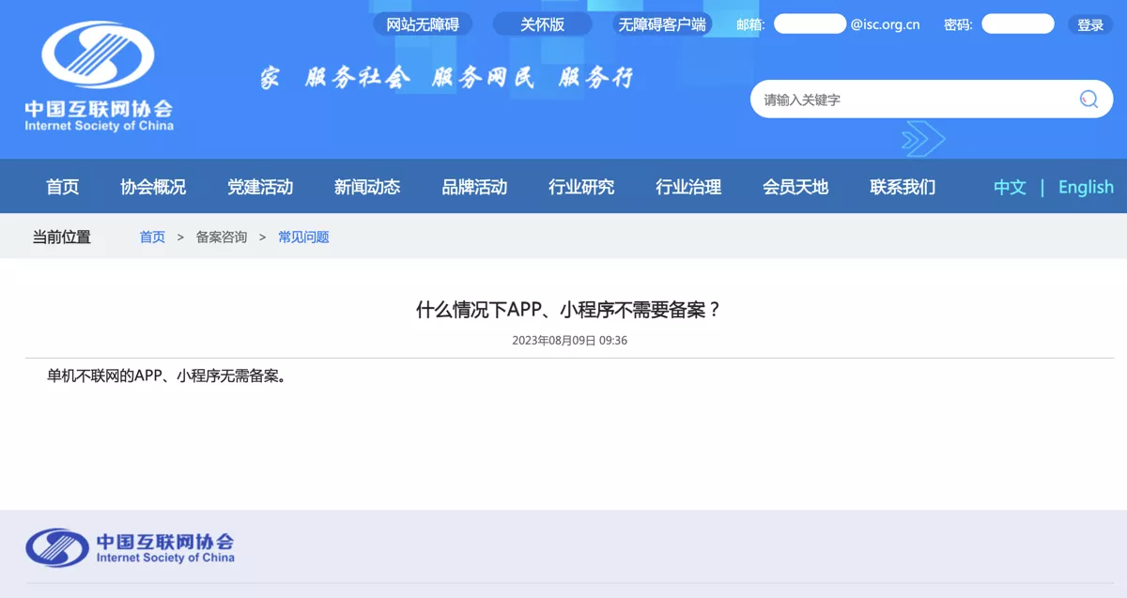Click the Internet Society of China header logo
1127x598 pixels.
click(x=99, y=77)
